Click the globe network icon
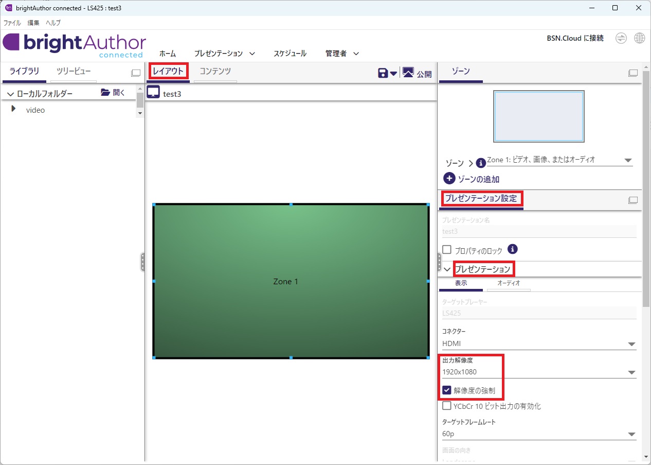 [x=639, y=38]
